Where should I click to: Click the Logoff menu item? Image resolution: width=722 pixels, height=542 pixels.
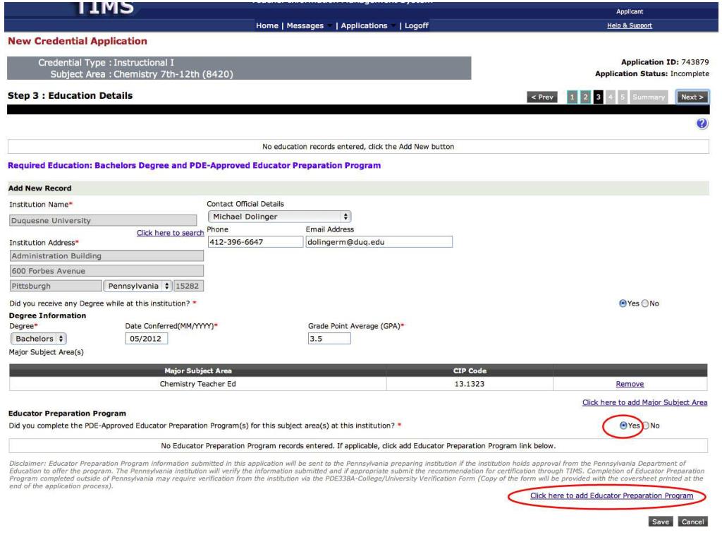coord(417,26)
